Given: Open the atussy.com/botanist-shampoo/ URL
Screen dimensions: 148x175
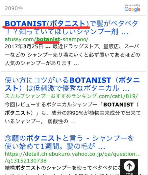Looking at the screenshot, I should coord(47,39).
